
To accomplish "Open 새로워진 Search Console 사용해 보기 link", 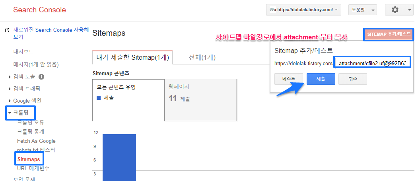I will (51, 33).
